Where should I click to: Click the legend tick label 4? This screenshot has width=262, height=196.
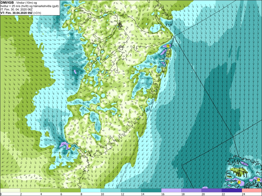[41, 194]
